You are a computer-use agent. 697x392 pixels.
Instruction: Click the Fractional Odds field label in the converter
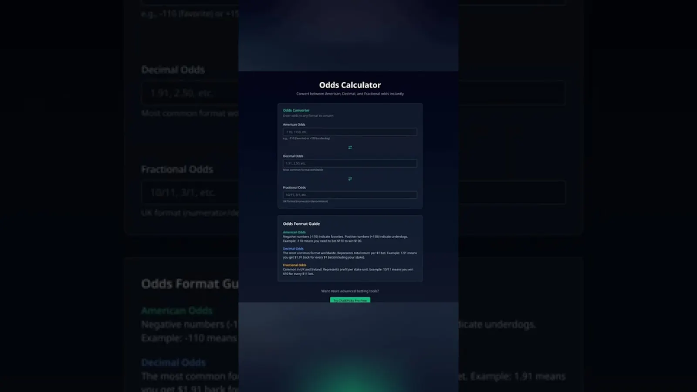294,187
